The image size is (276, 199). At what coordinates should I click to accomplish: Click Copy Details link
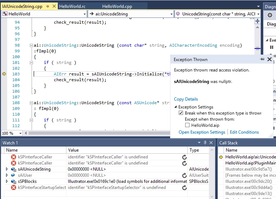[x=186, y=99]
